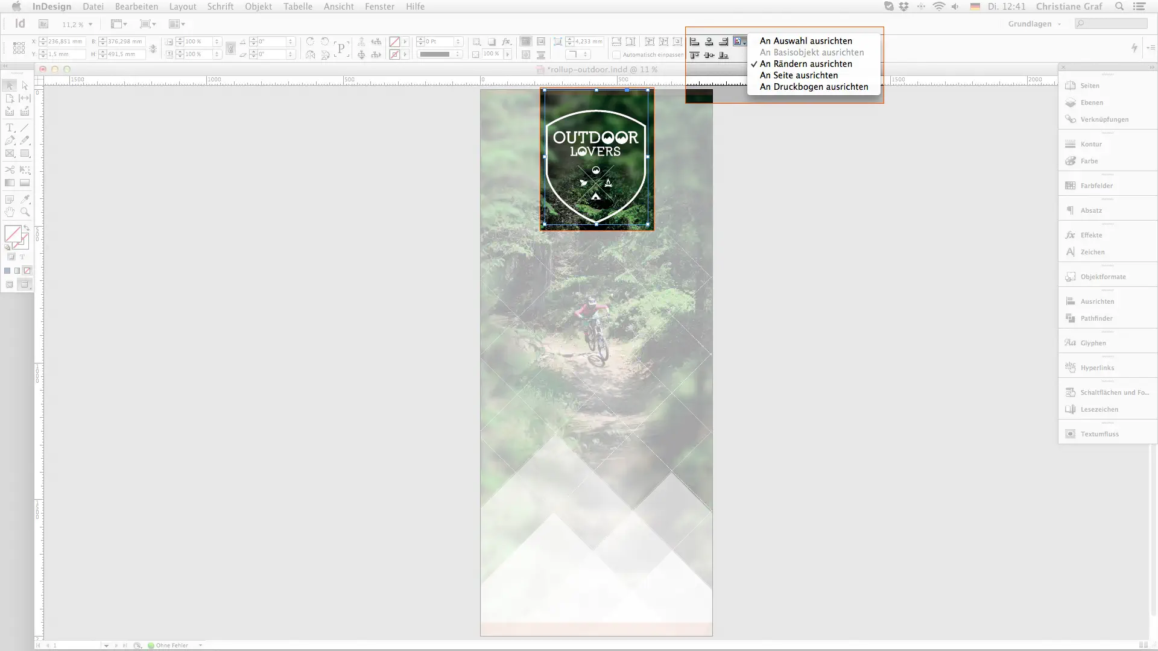Open the zoom level 11,2 % dropdown
The height and width of the screenshot is (651, 1158).
(x=90, y=25)
